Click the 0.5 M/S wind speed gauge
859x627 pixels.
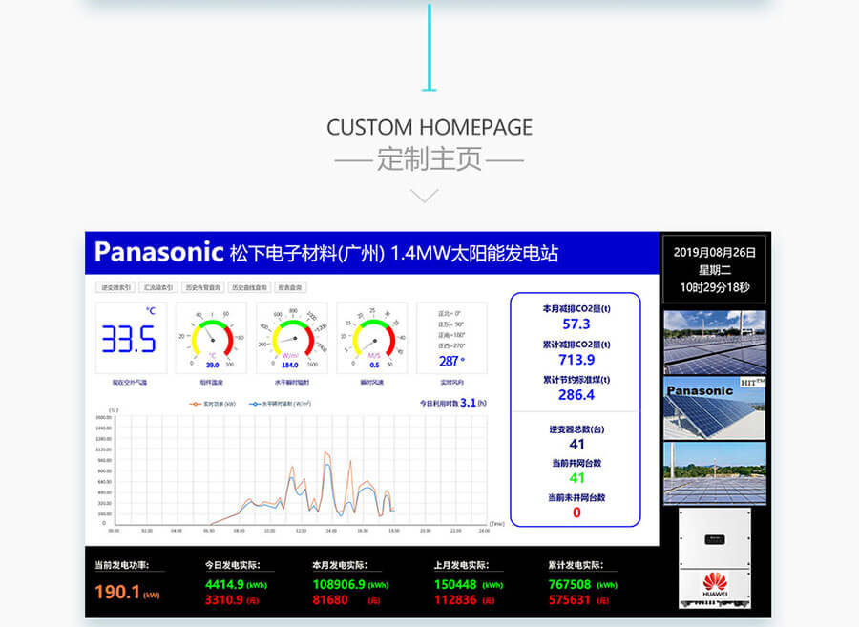coord(372,338)
